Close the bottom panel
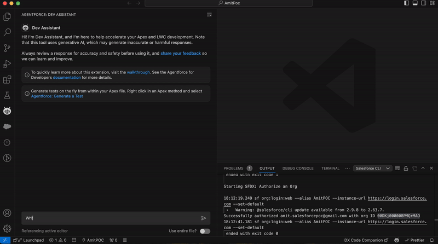The height and width of the screenshot is (244, 438). [x=431, y=169]
